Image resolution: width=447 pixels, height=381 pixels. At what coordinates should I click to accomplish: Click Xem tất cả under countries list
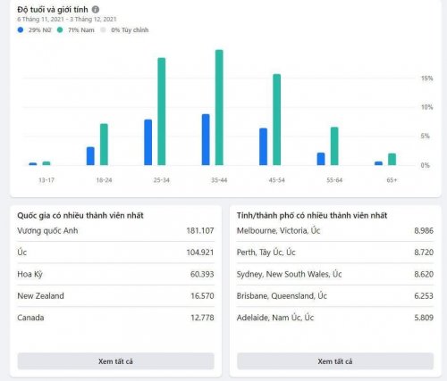pyautogui.click(x=115, y=361)
